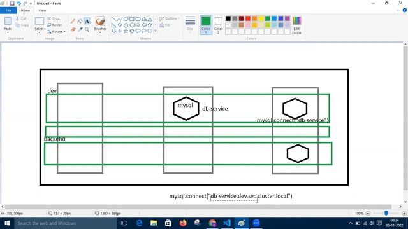Click the Search the web and Windows box

pyautogui.click(x=66, y=223)
